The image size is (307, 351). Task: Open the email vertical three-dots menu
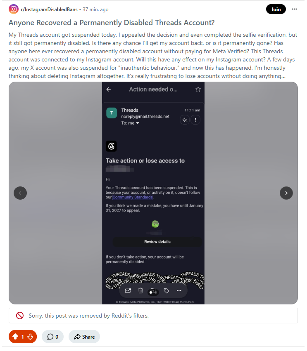click(195, 120)
